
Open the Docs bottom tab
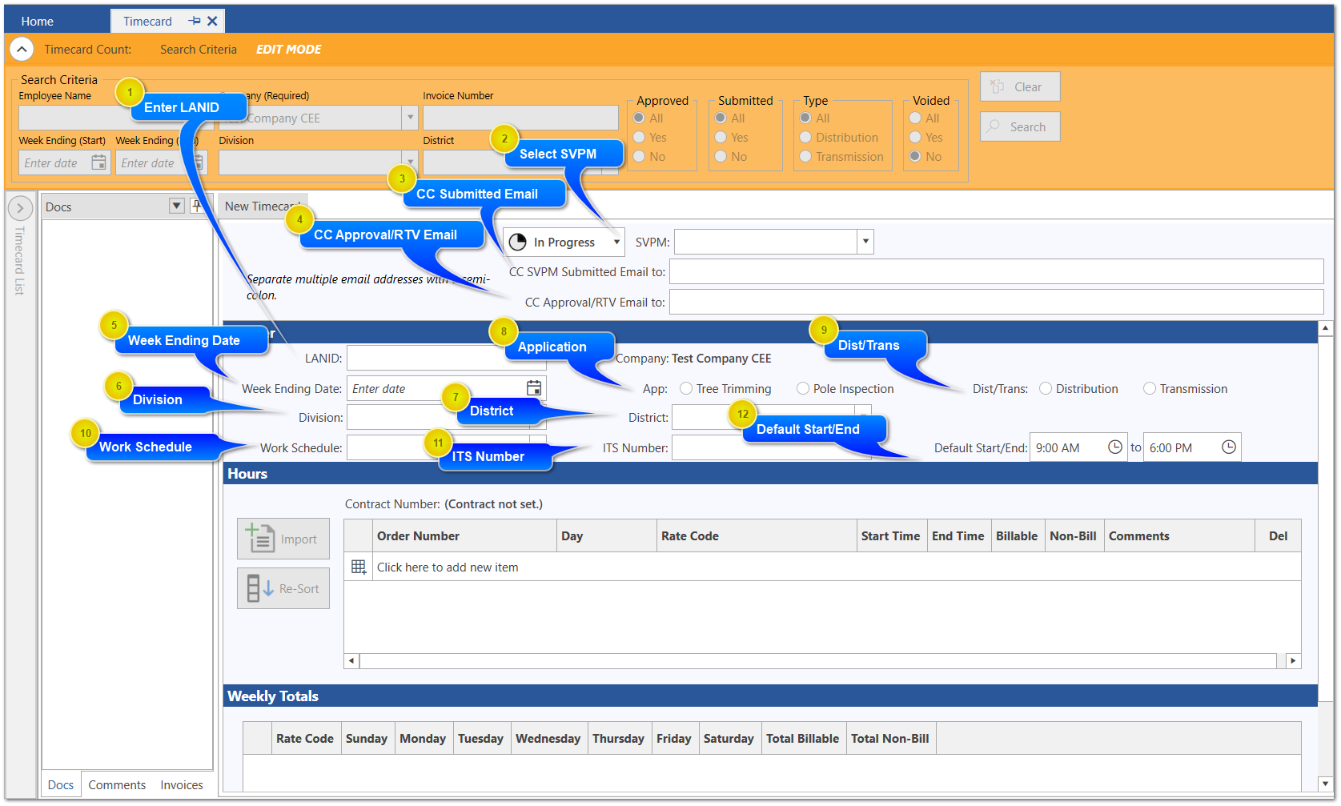coord(61,785)
